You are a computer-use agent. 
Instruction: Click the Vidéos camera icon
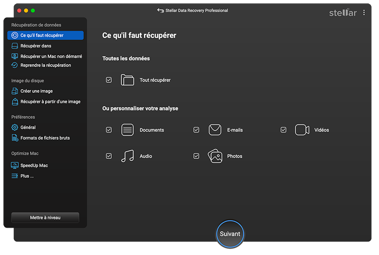click(302, 130)
